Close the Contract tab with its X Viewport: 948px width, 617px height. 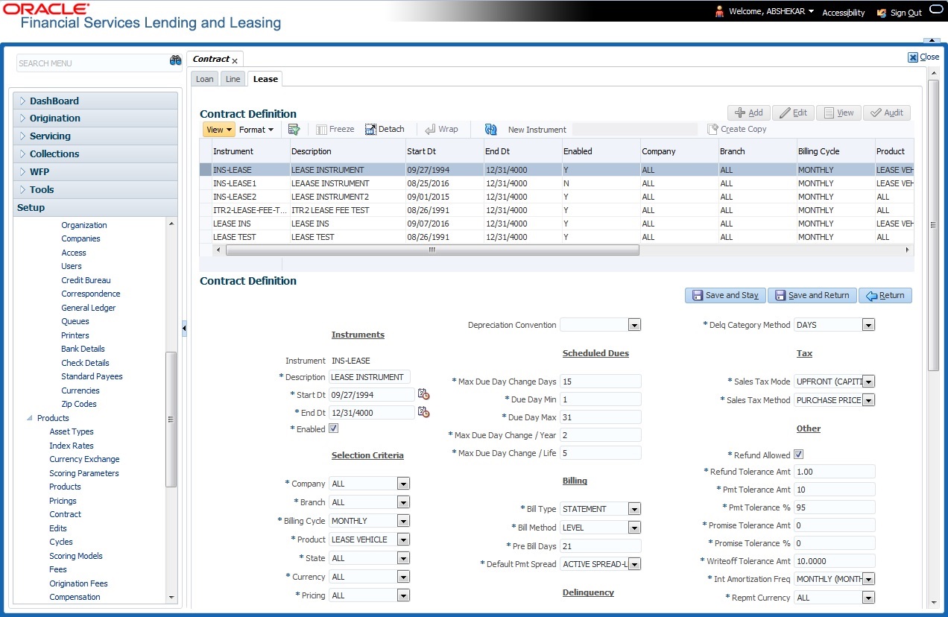coord(235,60)
